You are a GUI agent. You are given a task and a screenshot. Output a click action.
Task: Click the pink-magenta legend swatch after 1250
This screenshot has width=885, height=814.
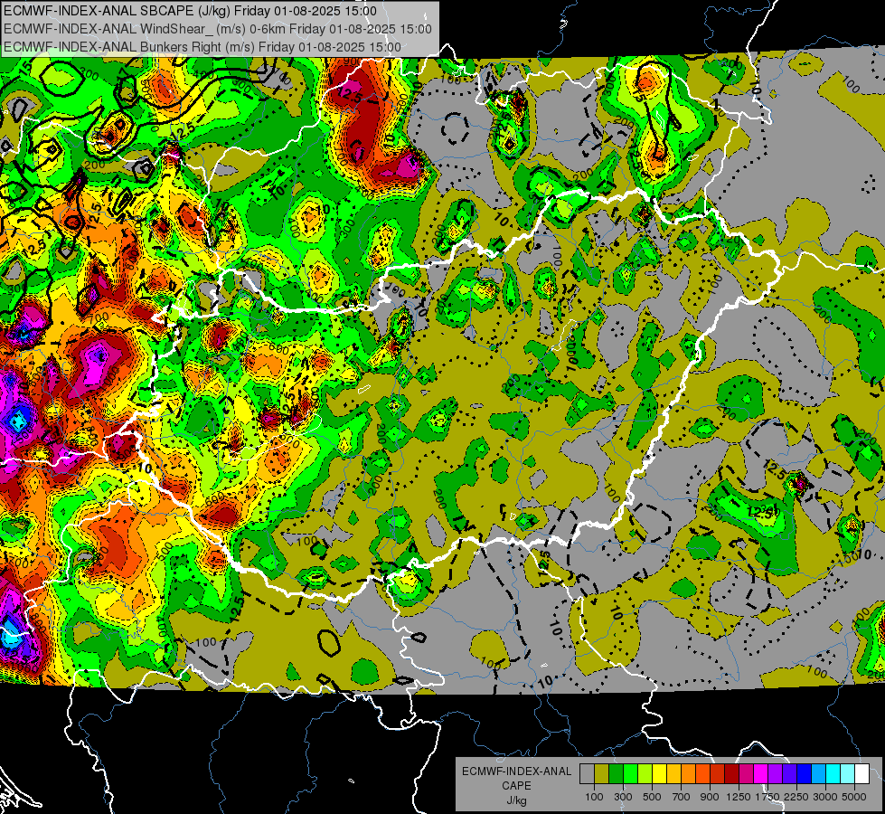tap(747, 773)
